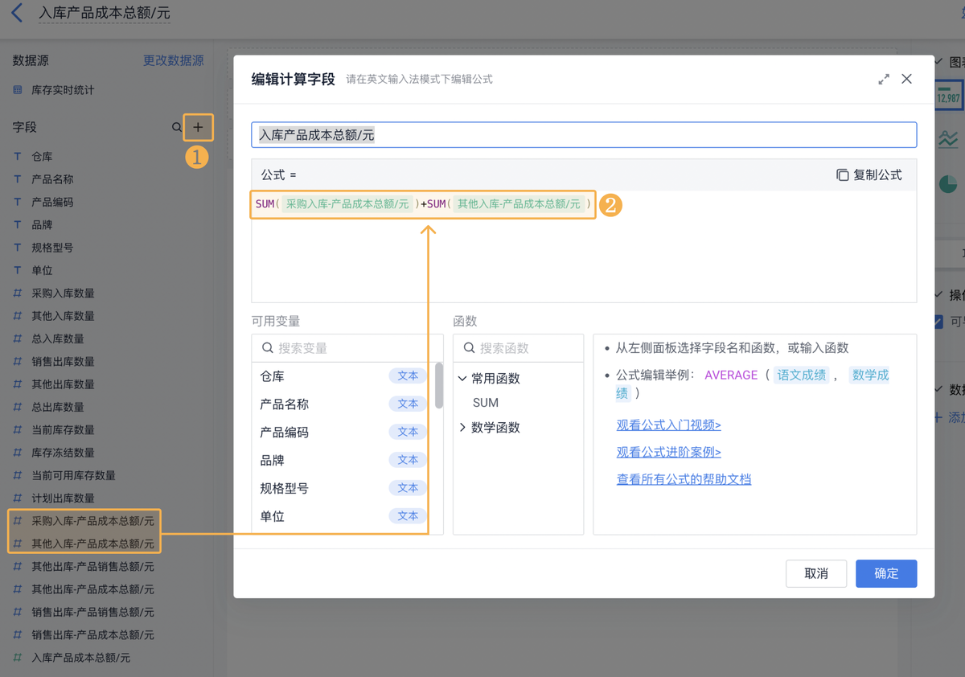Expand the 数学函数 function group
Viewport: 965px width, 677px height.
tap(462, 427)
